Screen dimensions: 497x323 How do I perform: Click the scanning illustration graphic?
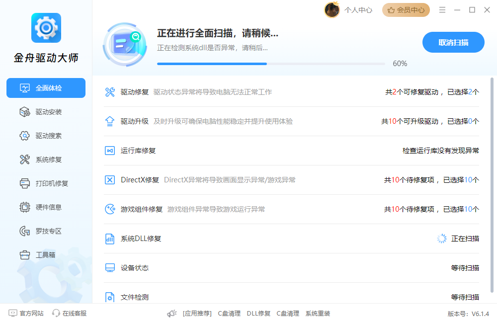[125, 44]
